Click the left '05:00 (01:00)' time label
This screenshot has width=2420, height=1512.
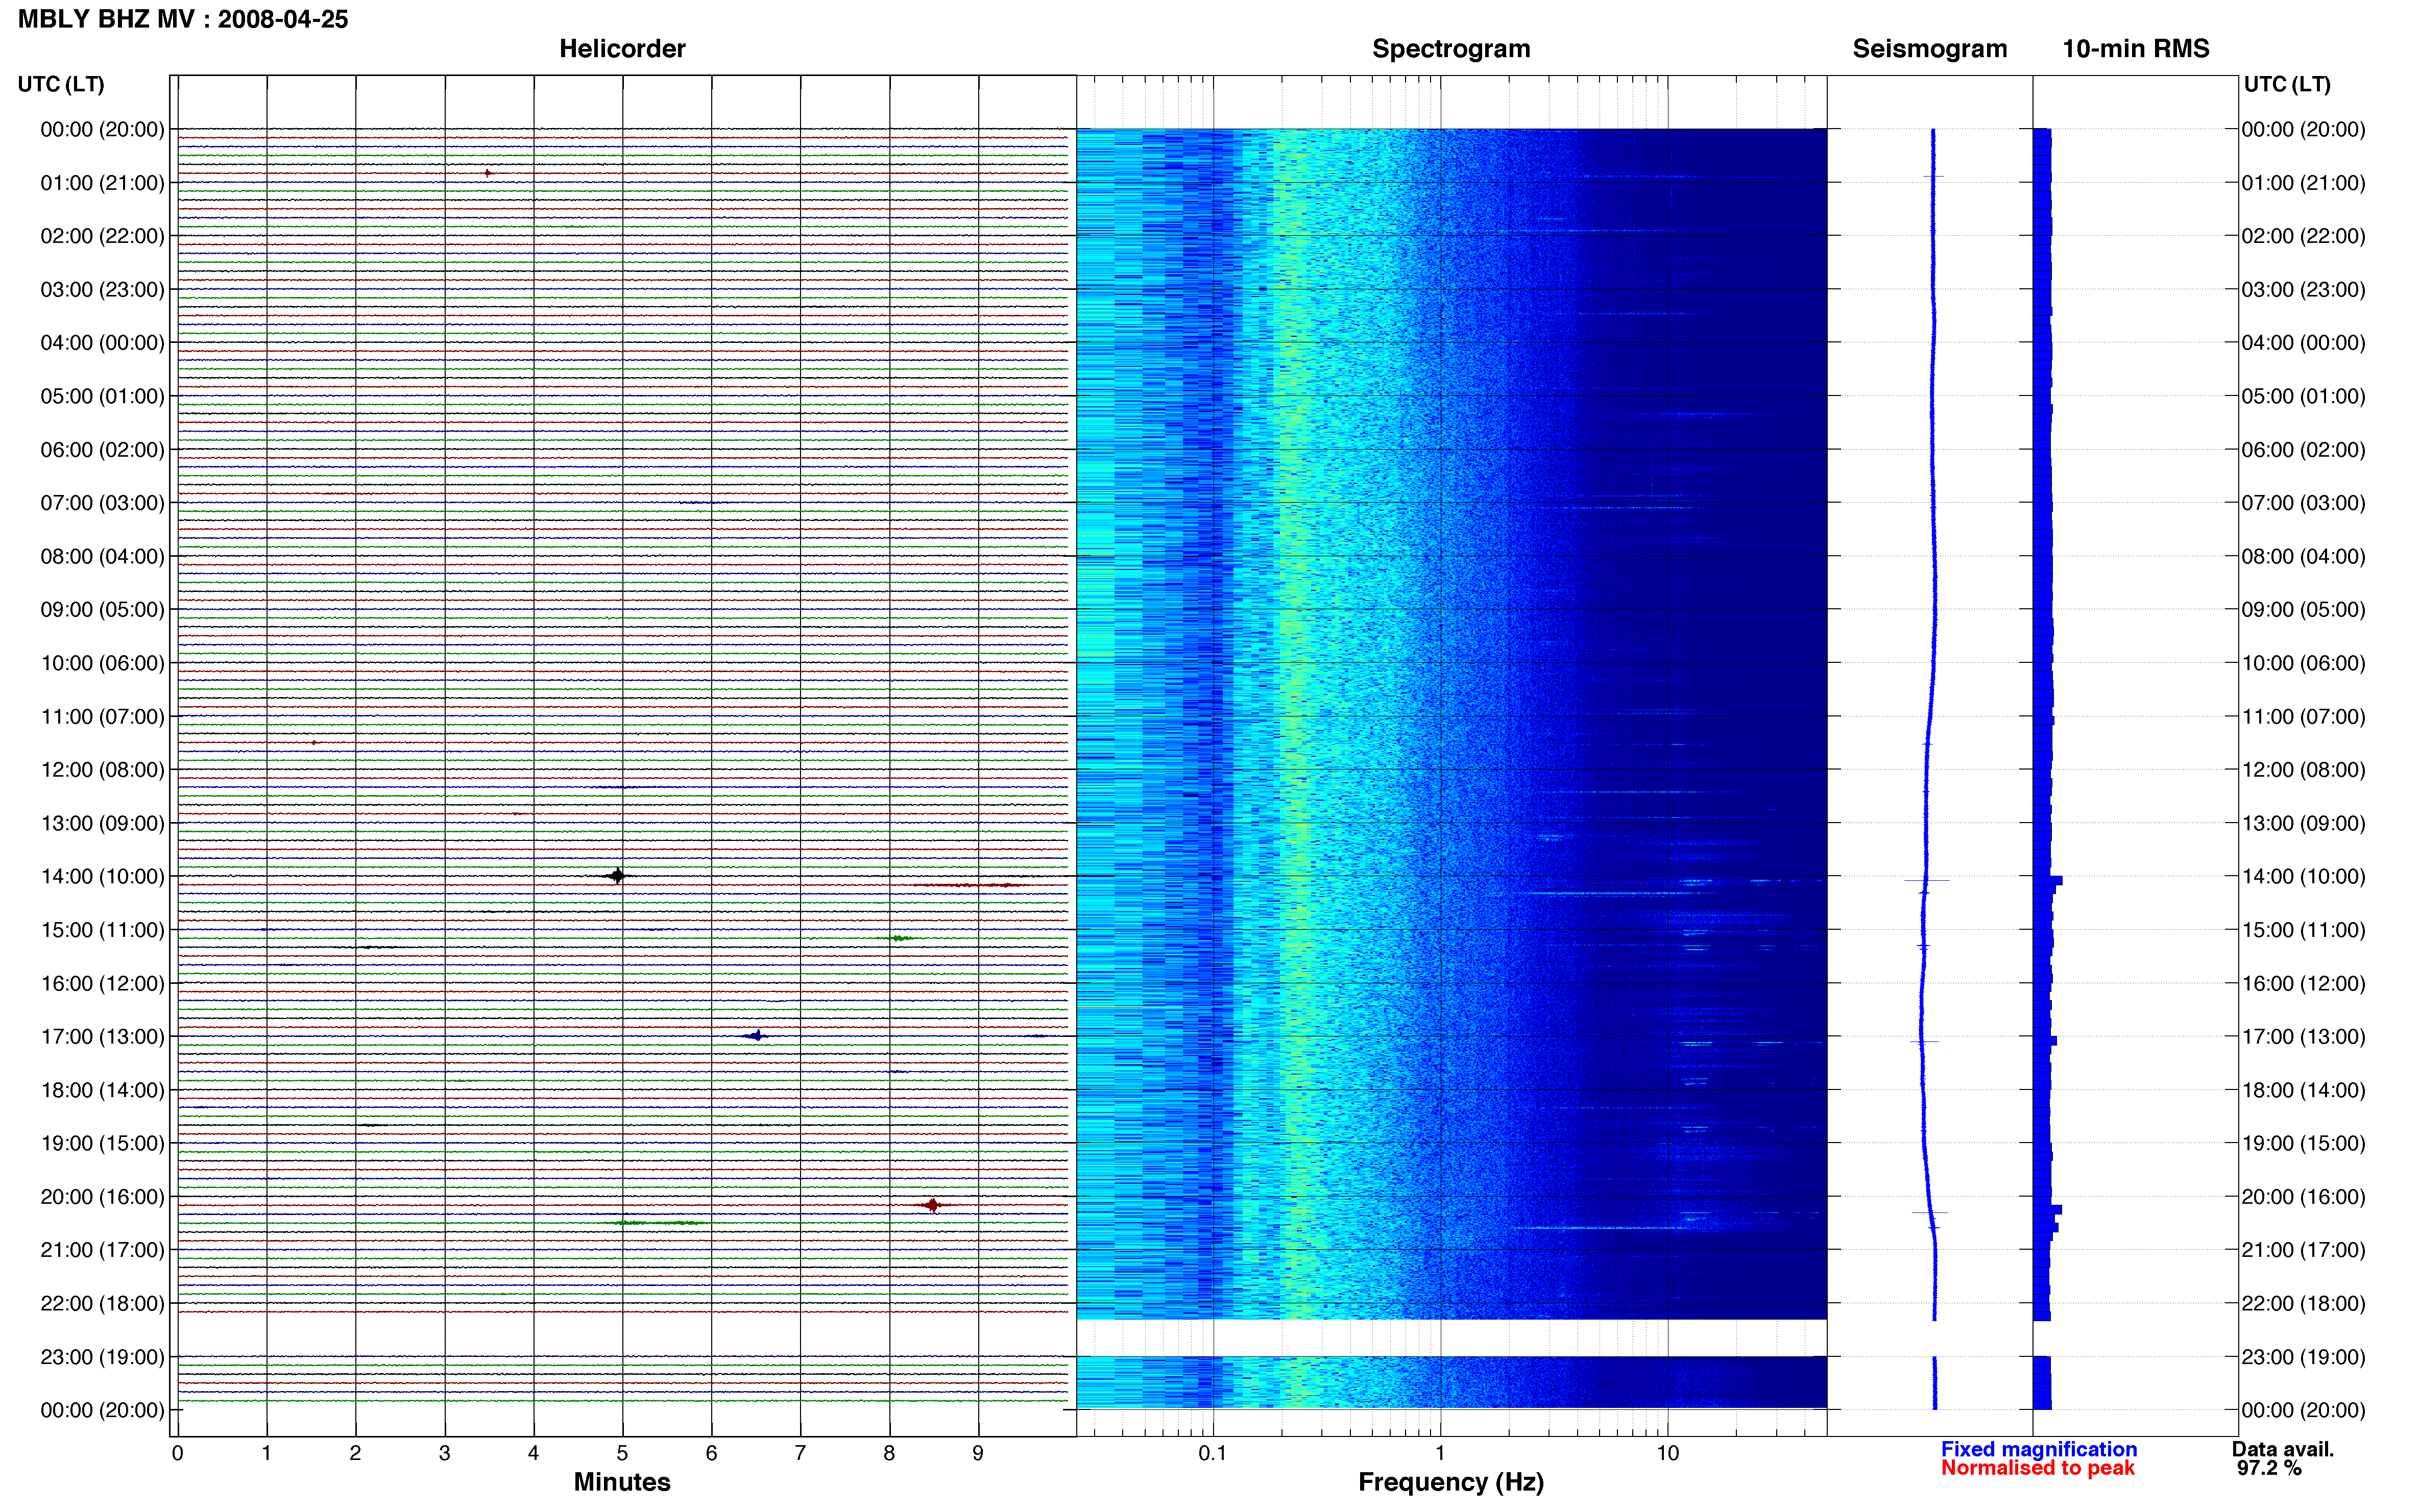point(102,396)
